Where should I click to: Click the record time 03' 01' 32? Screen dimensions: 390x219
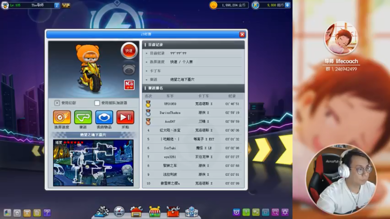coord(232,139)
